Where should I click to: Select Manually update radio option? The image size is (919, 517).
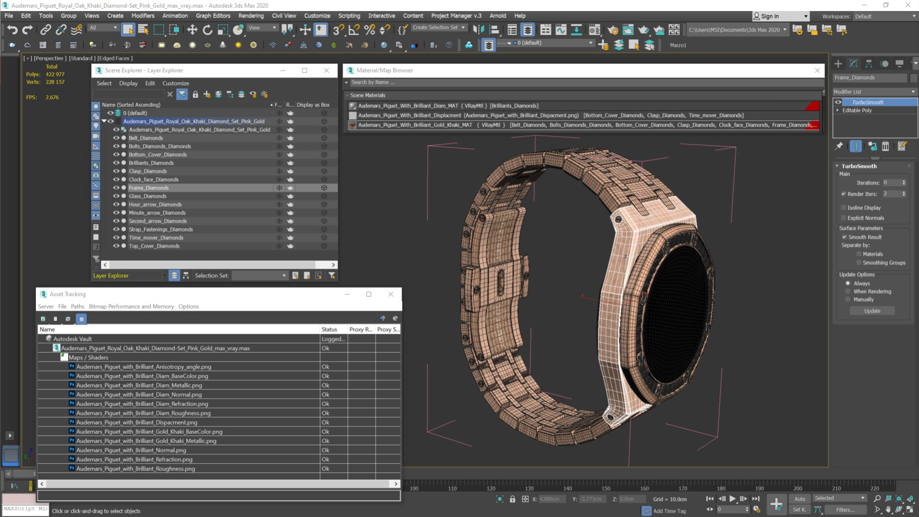[848, 300]
